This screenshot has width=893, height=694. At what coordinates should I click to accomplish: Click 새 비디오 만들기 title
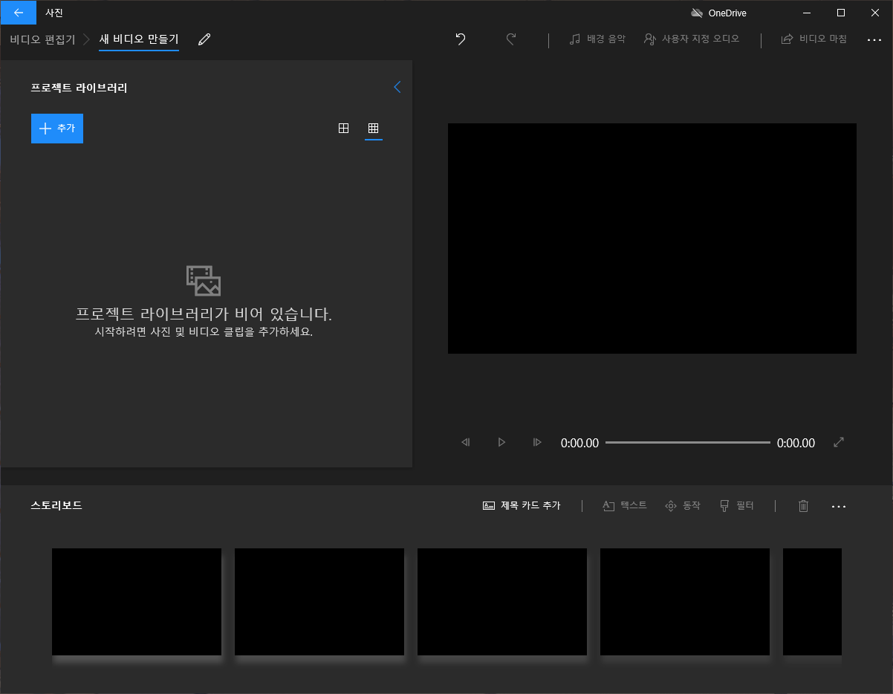[x=139, y=39]
